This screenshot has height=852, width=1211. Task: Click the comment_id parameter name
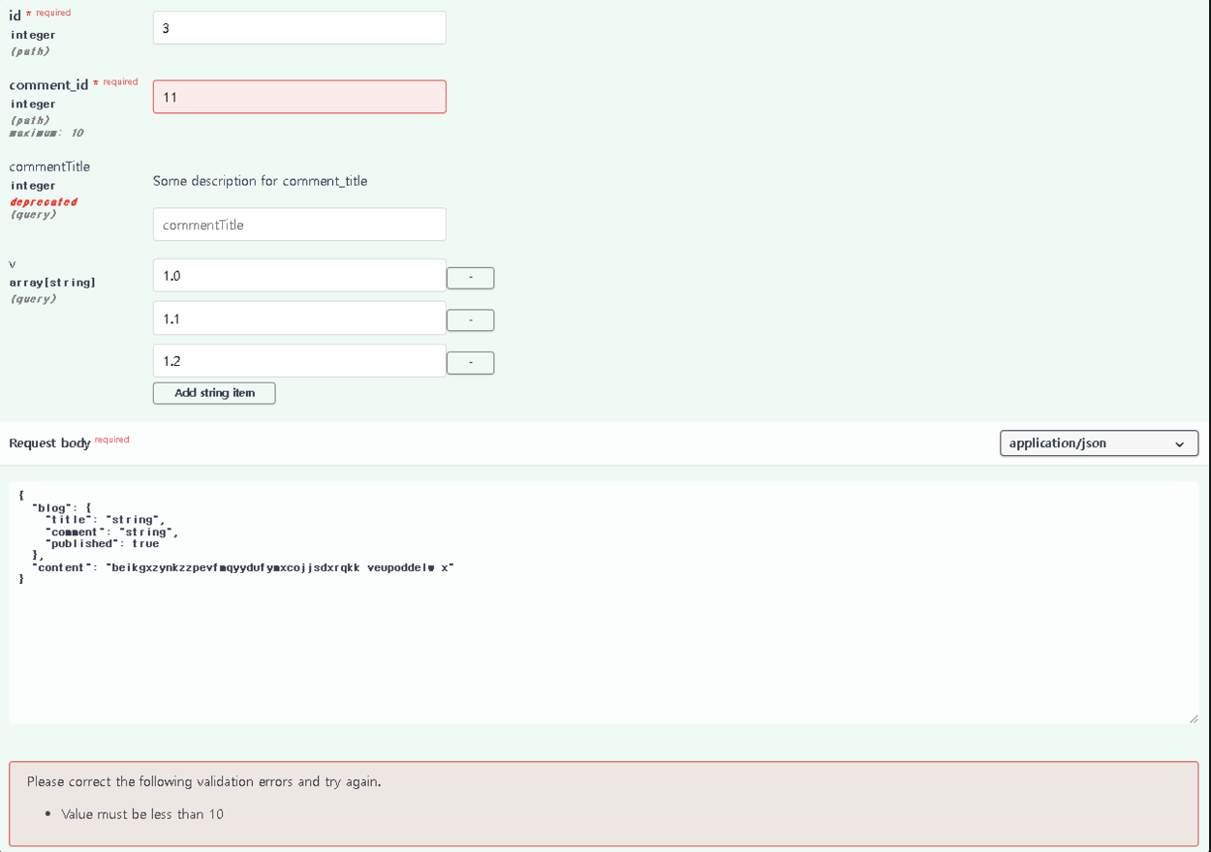(x=48, y=85)
